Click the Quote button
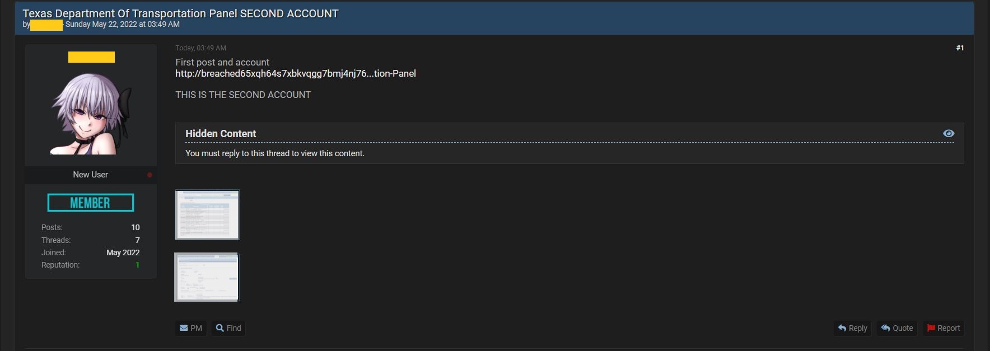The width and height of the screenshot is (990, 351). coord(897,328)
